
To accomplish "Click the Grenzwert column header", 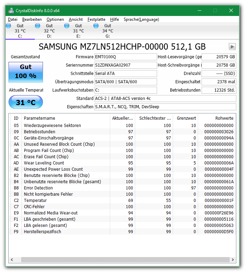I will 186,118.
